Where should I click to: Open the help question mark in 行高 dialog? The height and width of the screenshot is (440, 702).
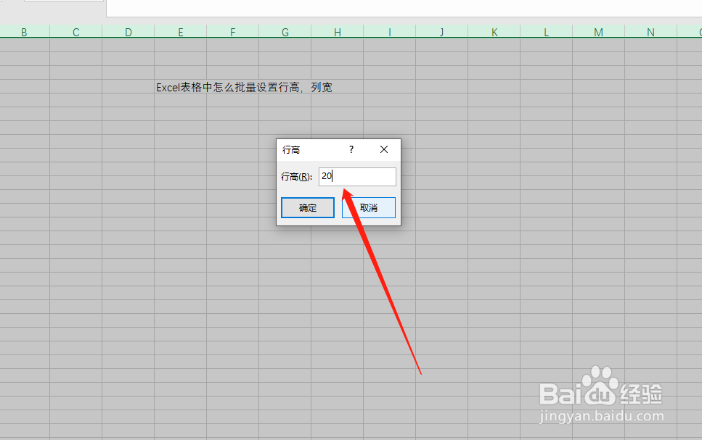(x=351, y=149)
